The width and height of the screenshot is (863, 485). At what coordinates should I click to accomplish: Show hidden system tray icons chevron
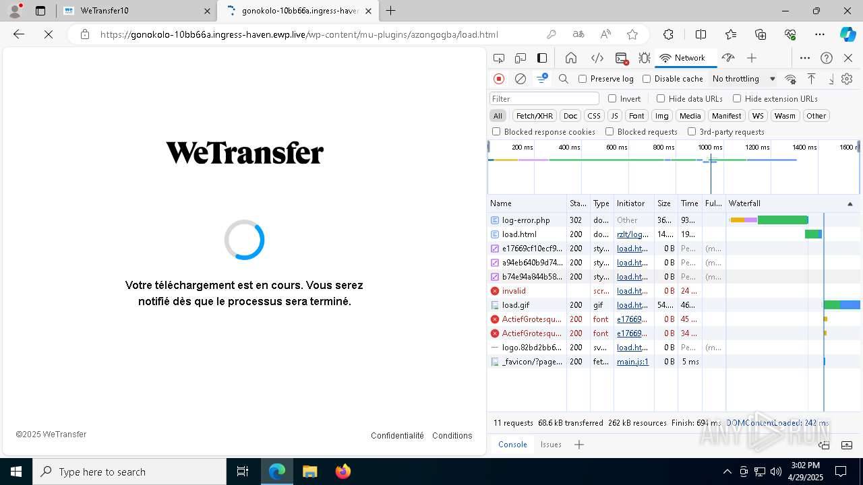point(727,472)
